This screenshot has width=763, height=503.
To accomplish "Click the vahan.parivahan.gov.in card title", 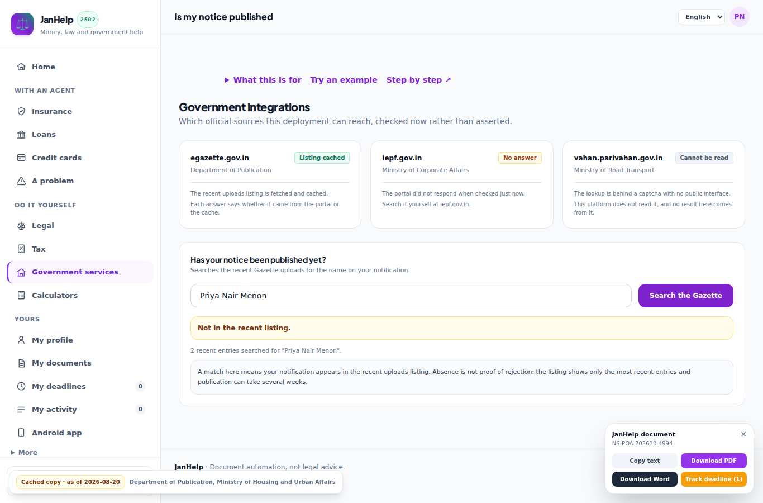I will [x=618, y=158].
